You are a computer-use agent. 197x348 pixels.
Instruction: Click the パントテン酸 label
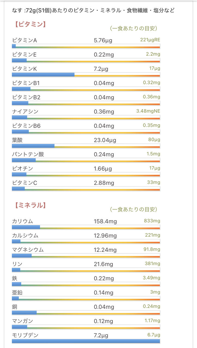point(28,154)
